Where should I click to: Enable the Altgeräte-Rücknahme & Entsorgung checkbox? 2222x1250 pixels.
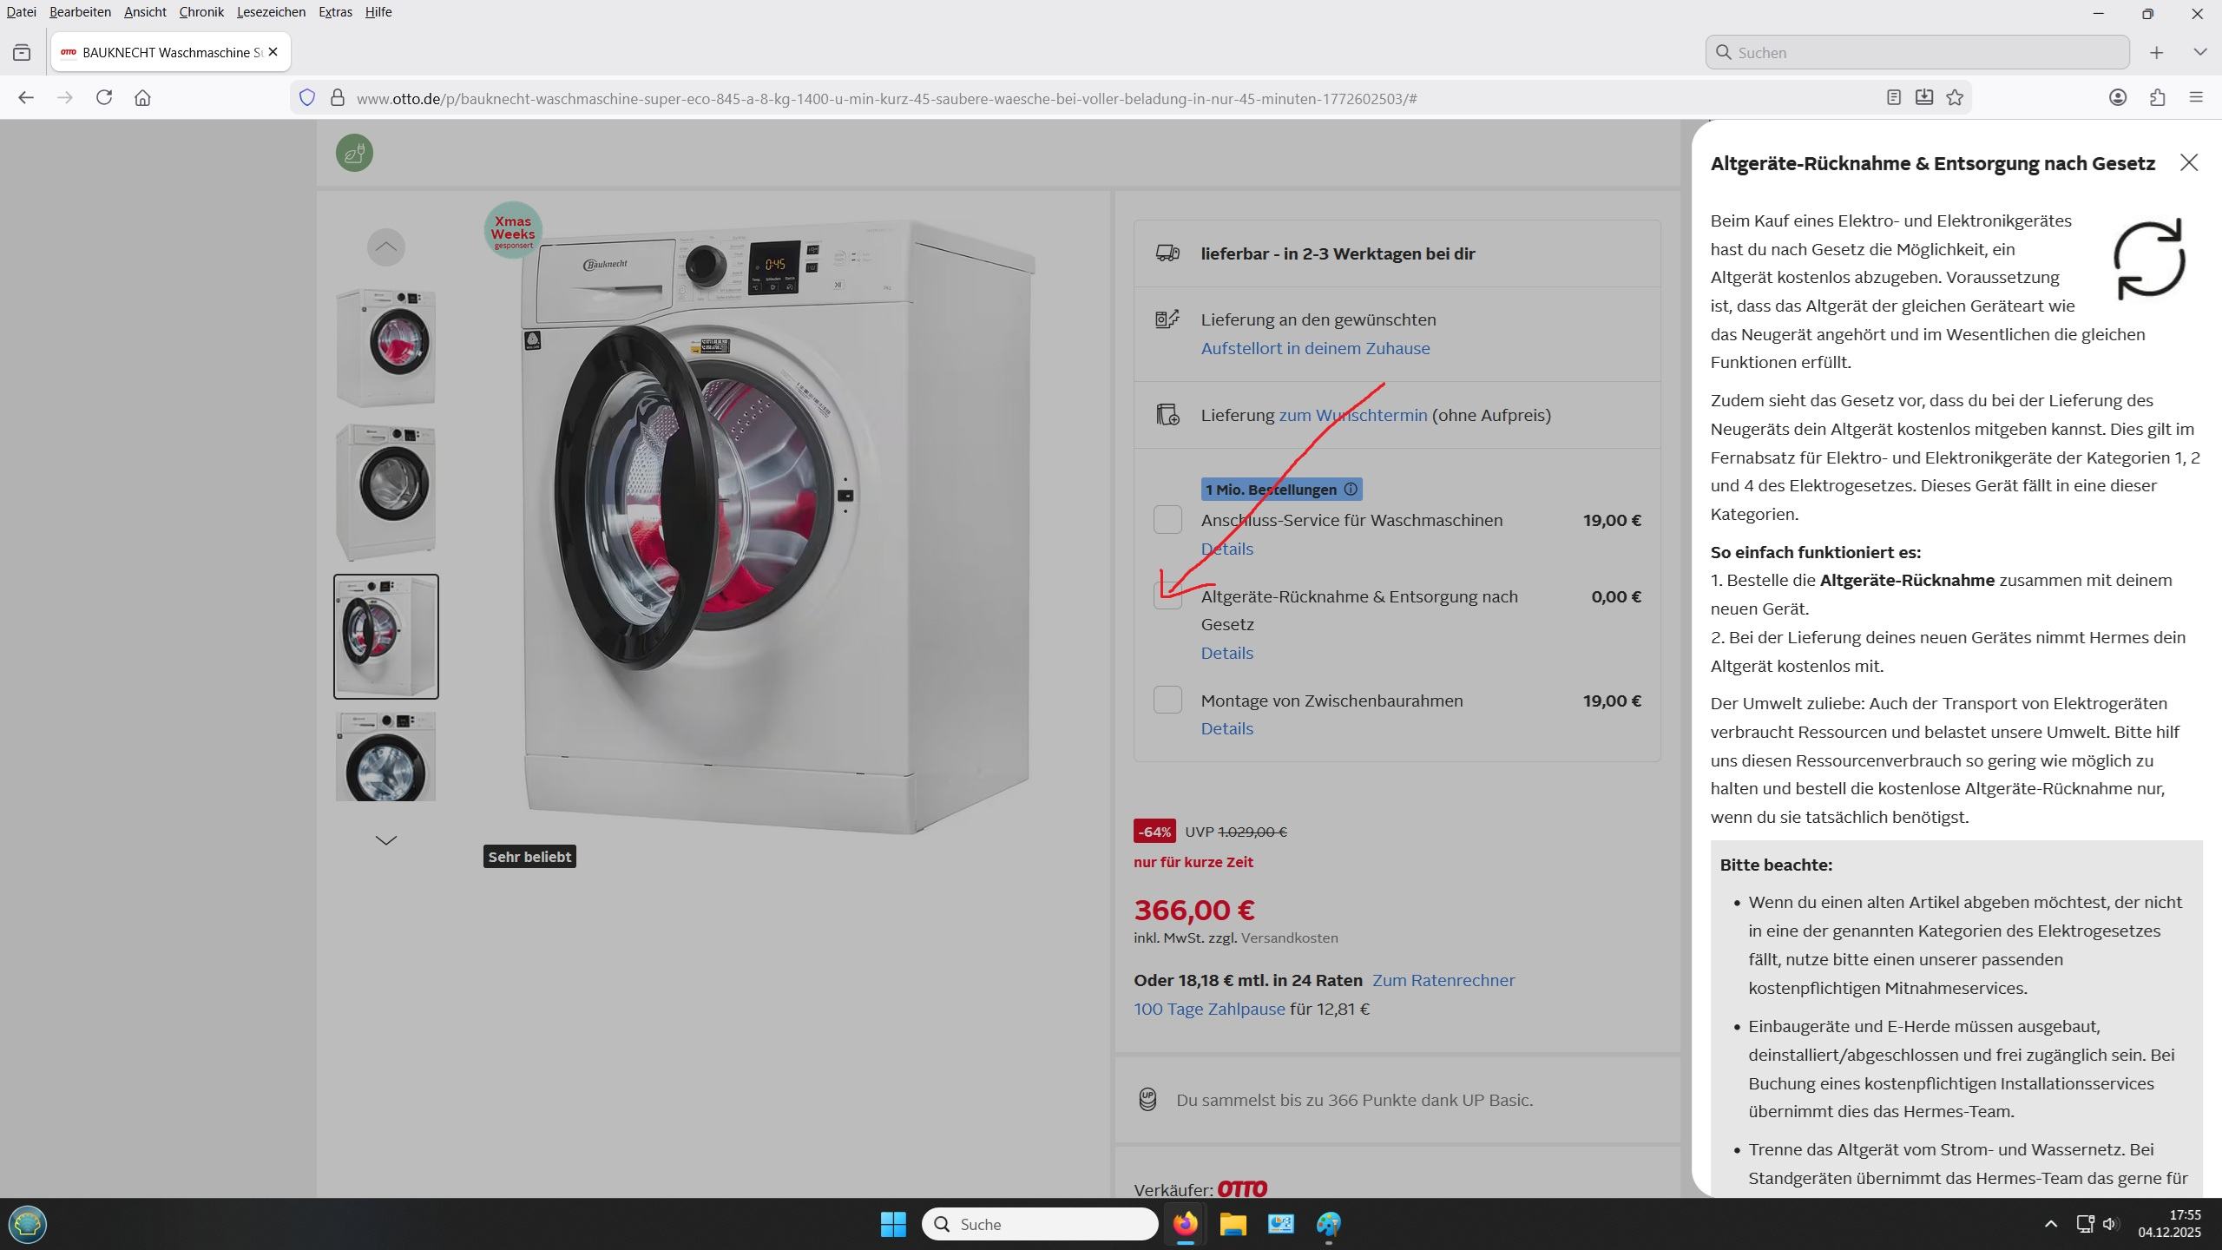pos(1167,596)
